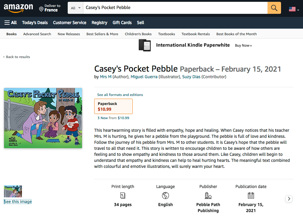This screenshot has width=303, height=216.
Task: Click the Amazon logo
Action: [x=18, y=8]
